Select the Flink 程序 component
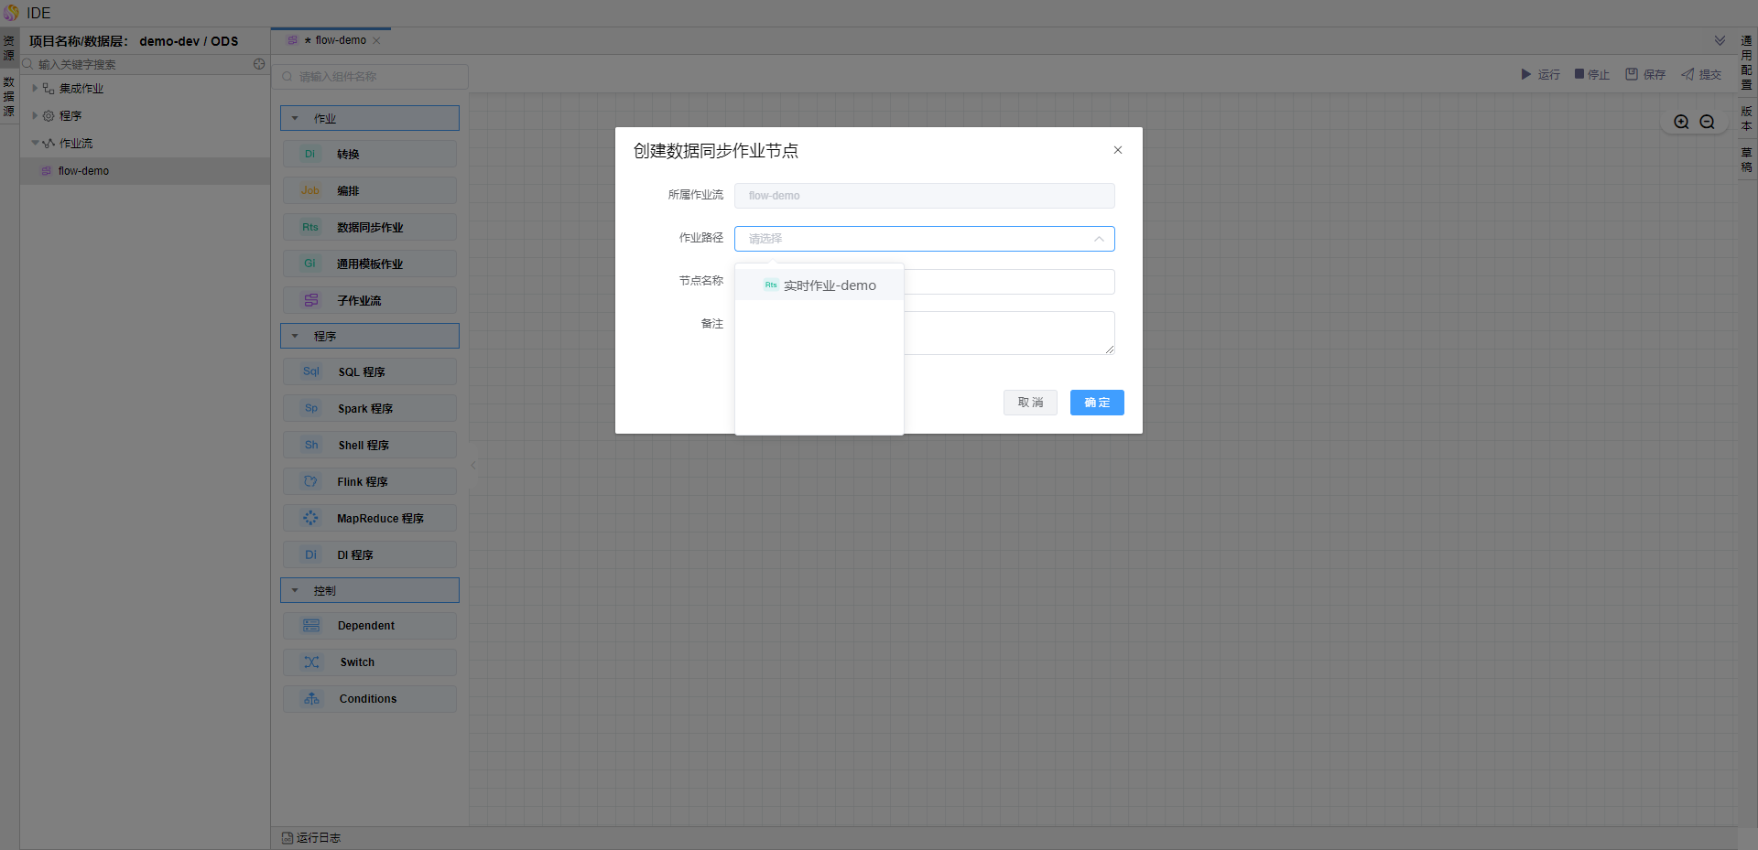The image size is (1758, 850). pyautogui.click(x=370, y=481)
